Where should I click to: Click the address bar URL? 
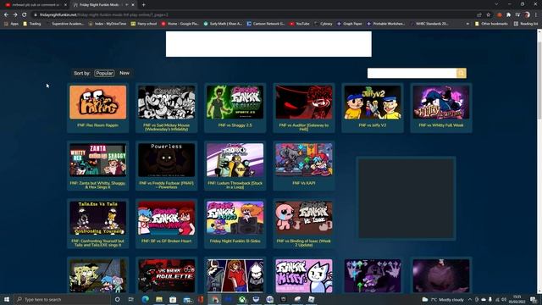click(x=103, y=15)
